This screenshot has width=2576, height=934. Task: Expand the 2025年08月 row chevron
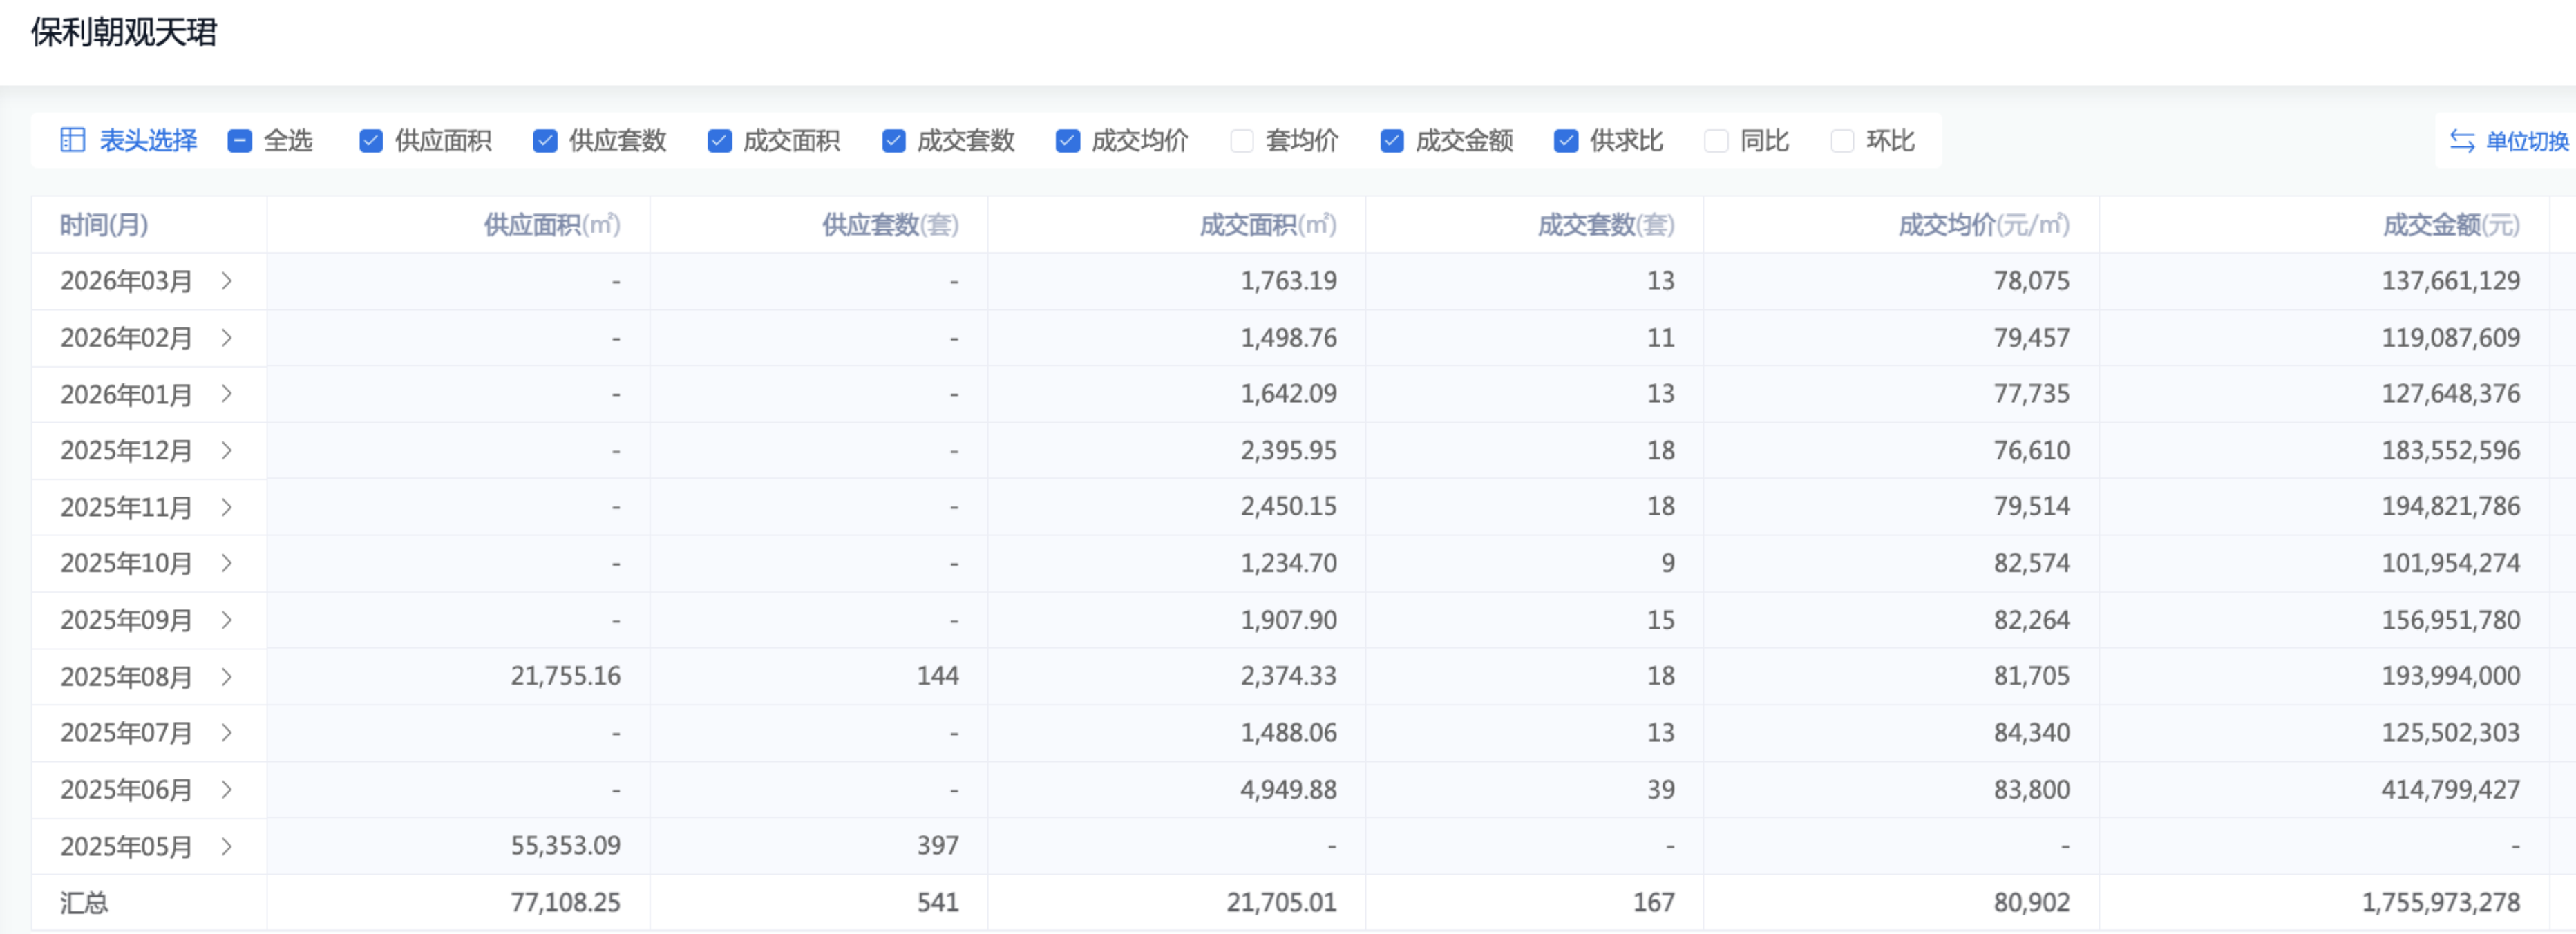tap(227, 676)
